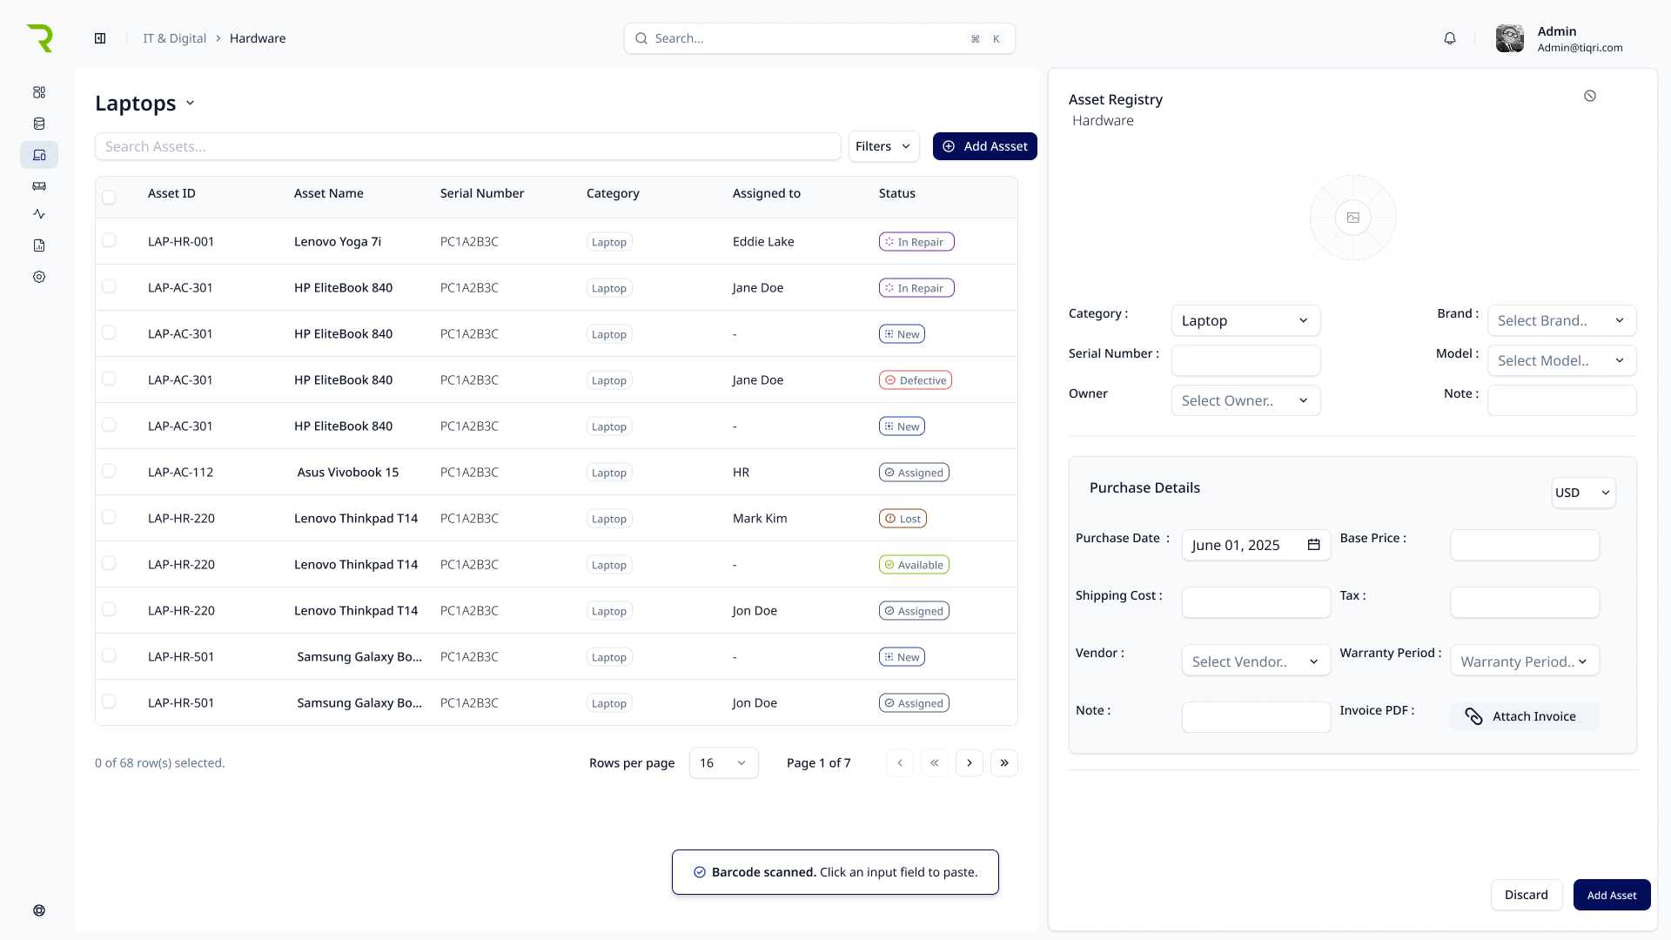Toggle the sidebar panel icon

100,38
